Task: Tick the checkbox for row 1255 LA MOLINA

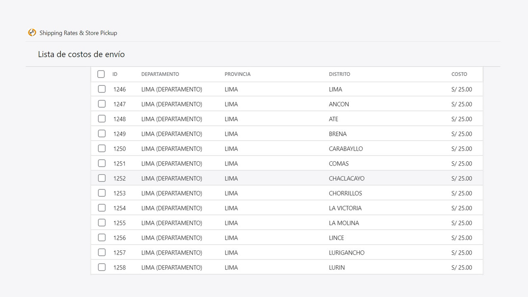Action: [102, 223]
